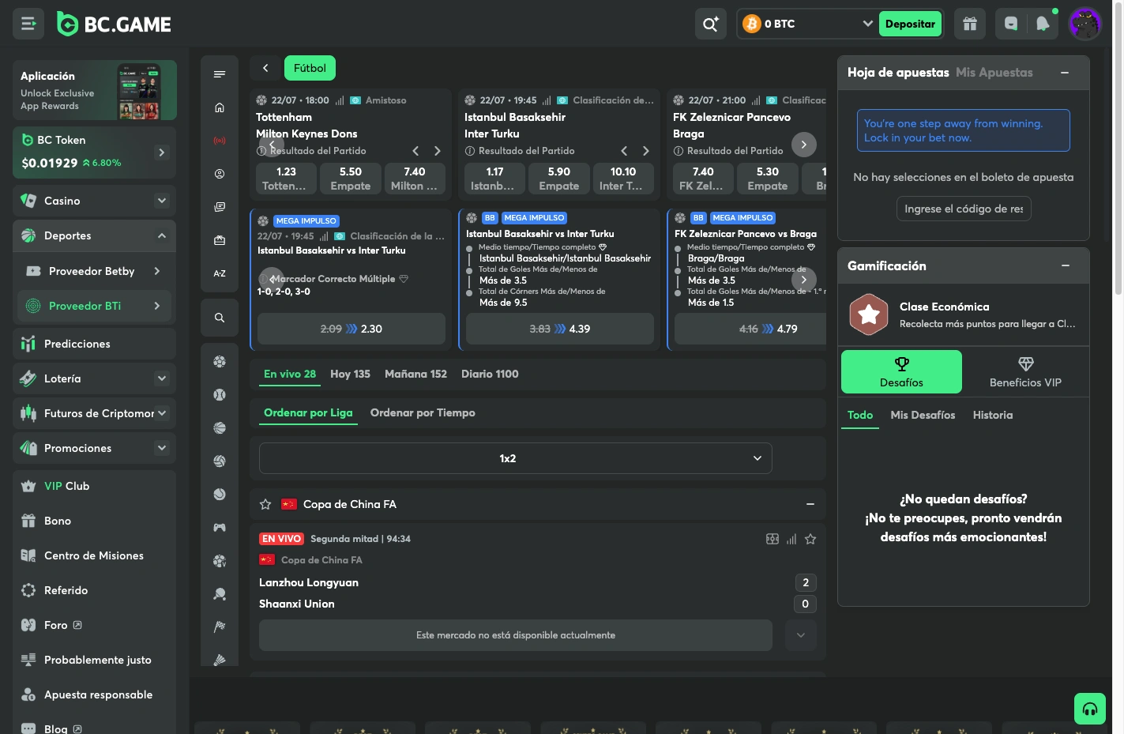The width and height of the screenshot is (1124, 734).
Task: Open the user avatar profile
Action: [x=1085, y=24]
